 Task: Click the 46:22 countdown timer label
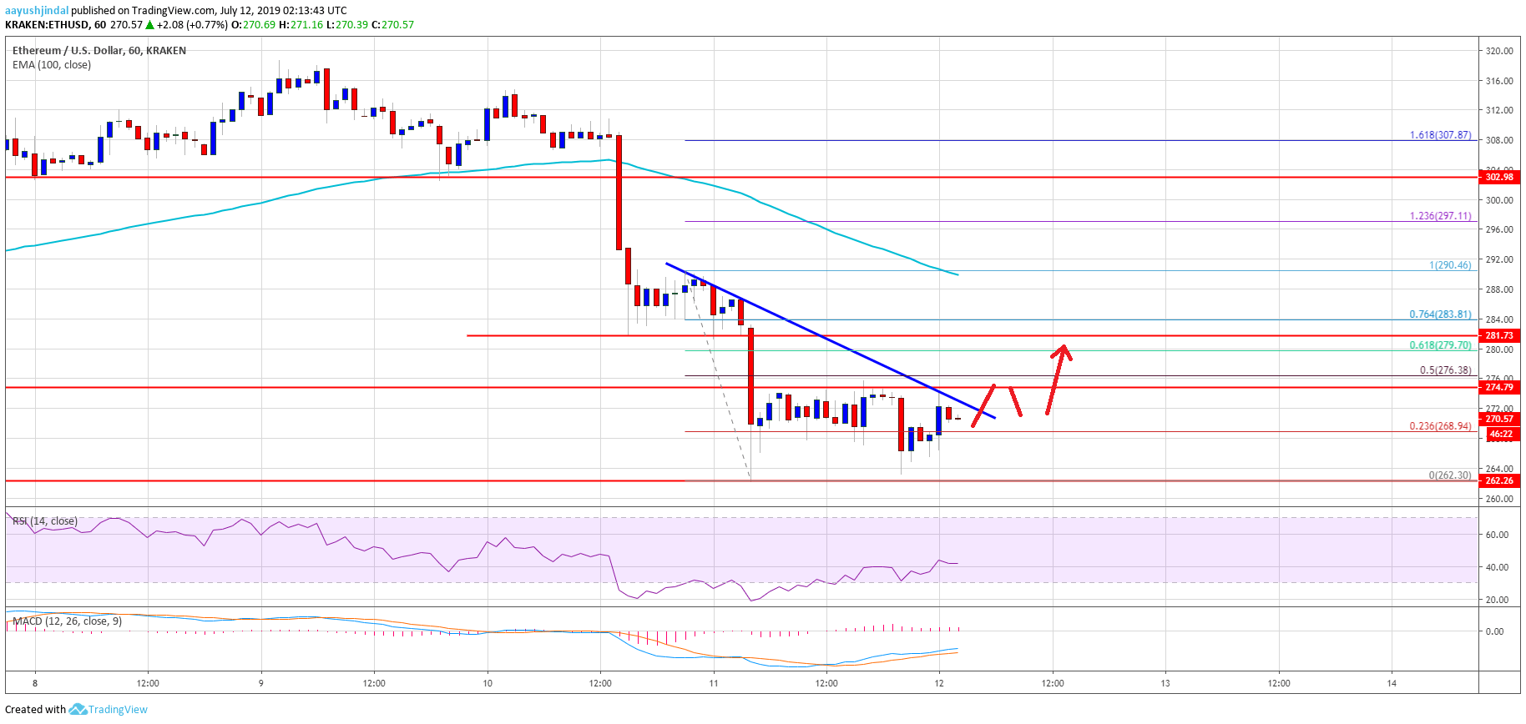[x=1500, y=434]
